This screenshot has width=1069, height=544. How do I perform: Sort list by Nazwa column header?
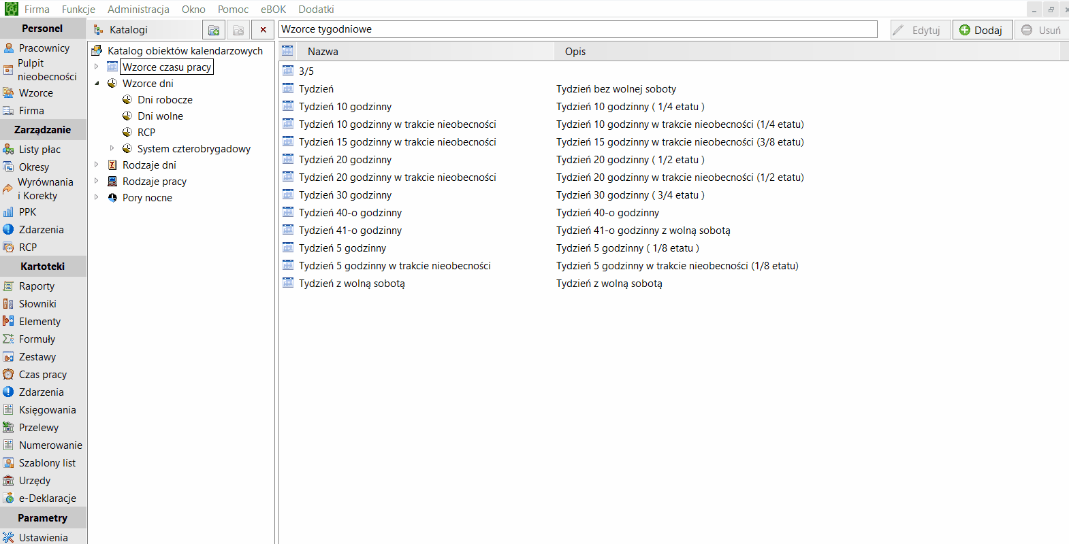tap(424, 52)
